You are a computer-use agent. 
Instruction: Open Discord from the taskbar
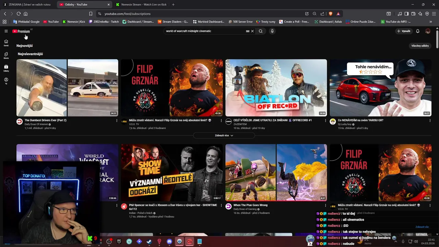[169, 242]
